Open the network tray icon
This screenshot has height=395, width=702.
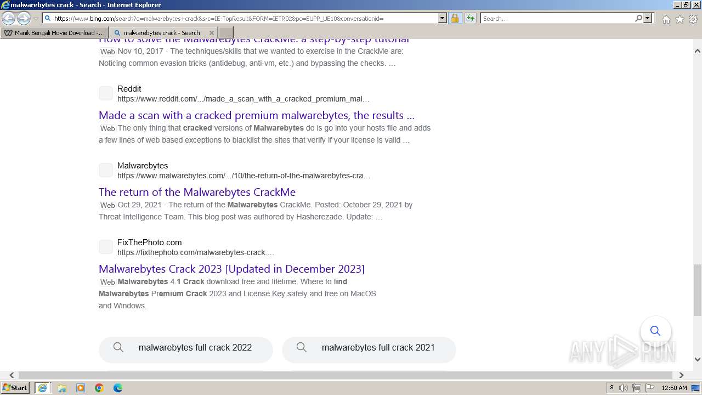point(637,388)
